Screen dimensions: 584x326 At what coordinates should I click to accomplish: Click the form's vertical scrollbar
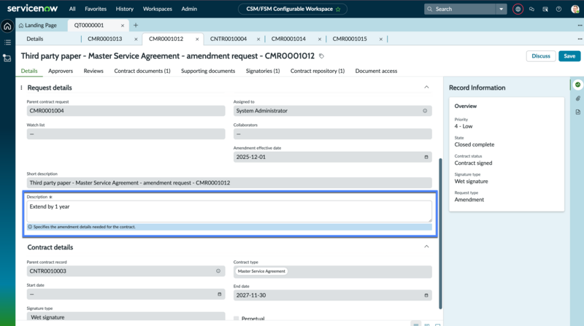(441, 233)
